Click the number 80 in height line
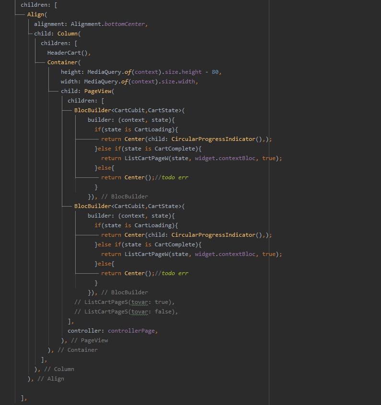Screen dimensions: 381x405 (215, 72)
